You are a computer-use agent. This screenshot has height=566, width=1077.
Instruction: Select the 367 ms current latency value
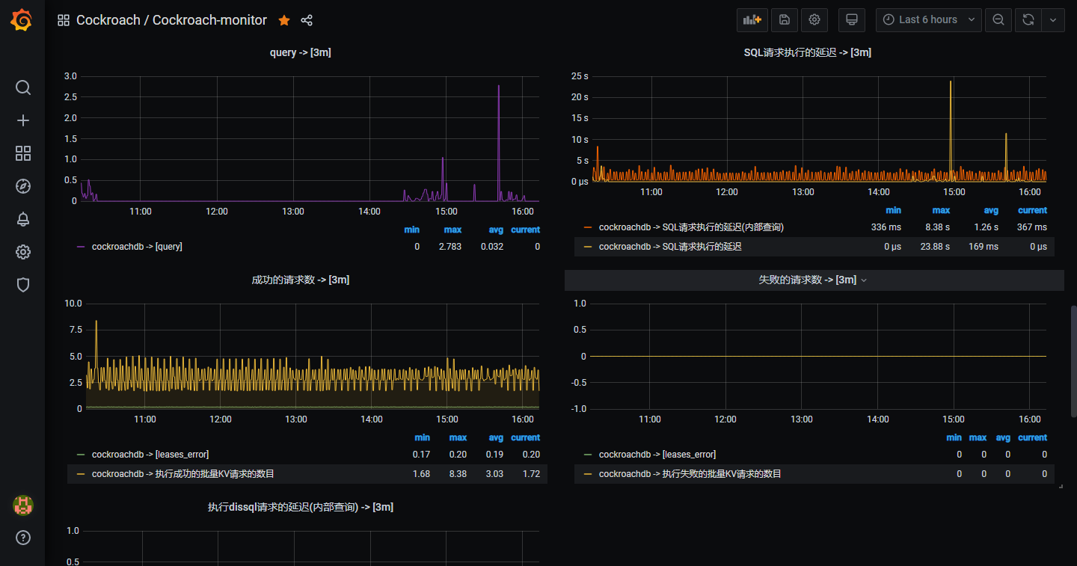pos(1032,227)
